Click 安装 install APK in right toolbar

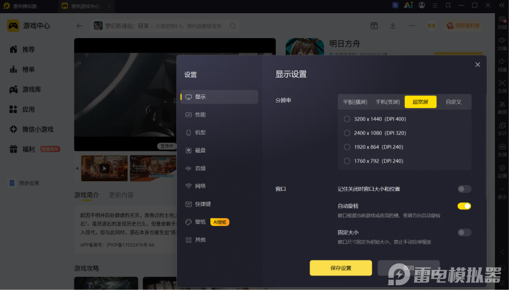tap(502, 150)
